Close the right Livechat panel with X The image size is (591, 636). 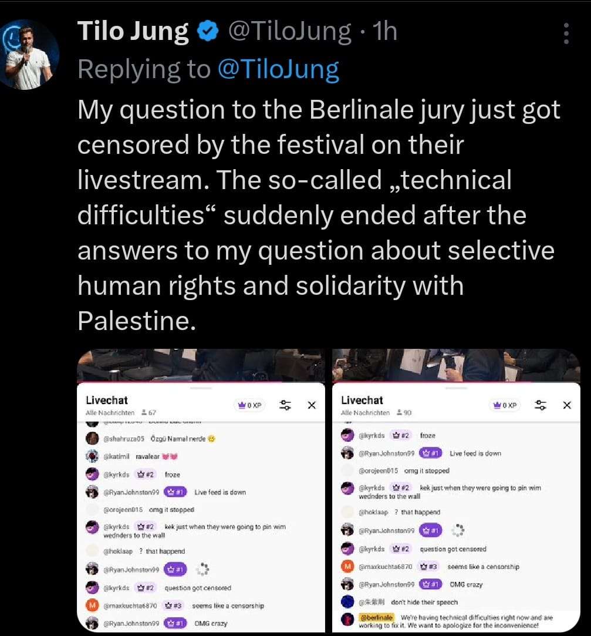[x=567, y=405]
